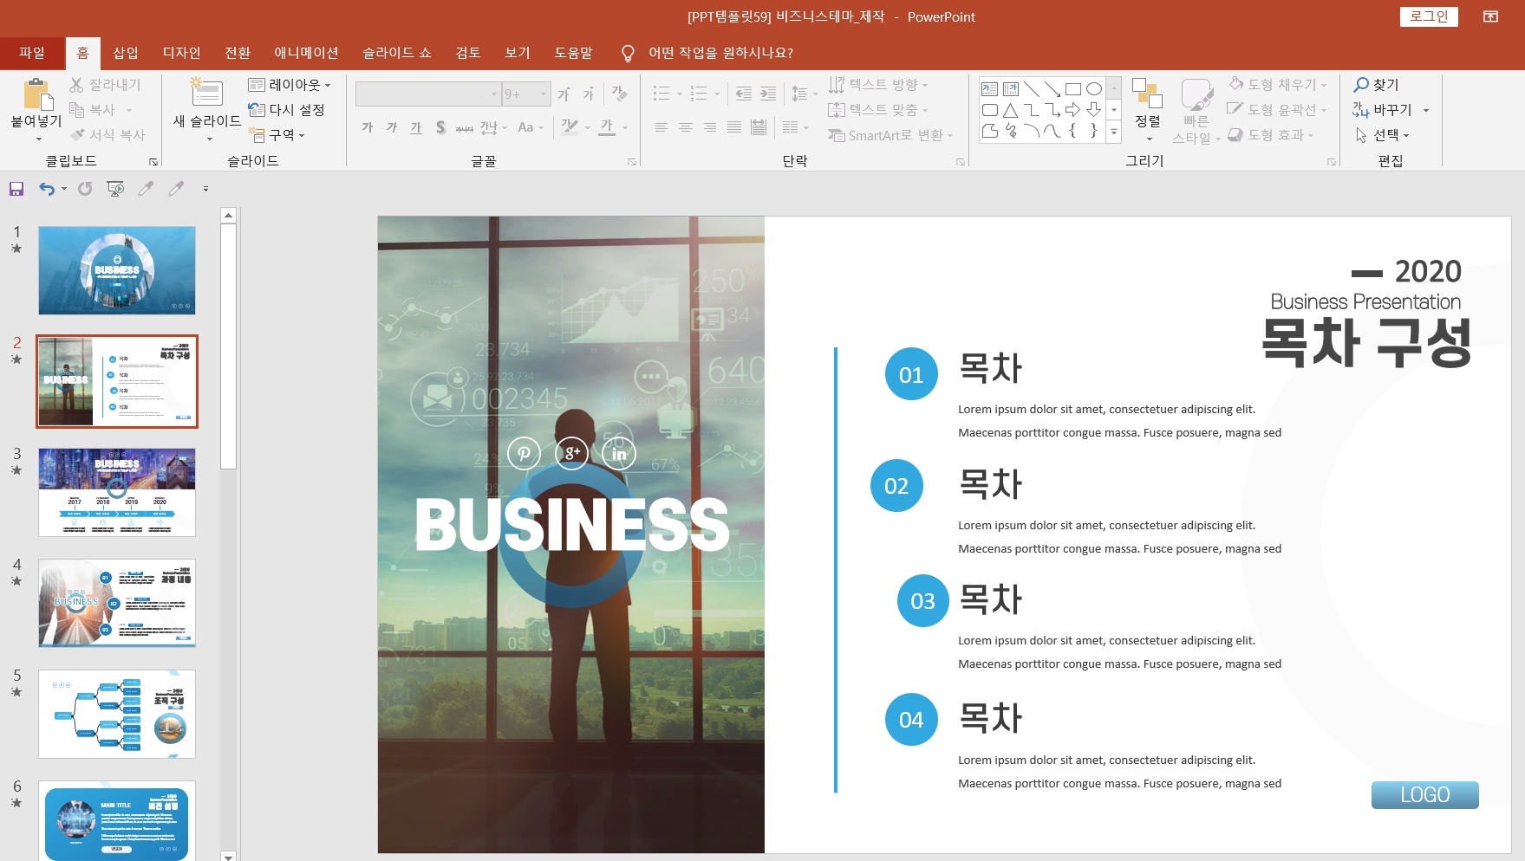Open the Arrange (정렬) menu

point(1148,110)
